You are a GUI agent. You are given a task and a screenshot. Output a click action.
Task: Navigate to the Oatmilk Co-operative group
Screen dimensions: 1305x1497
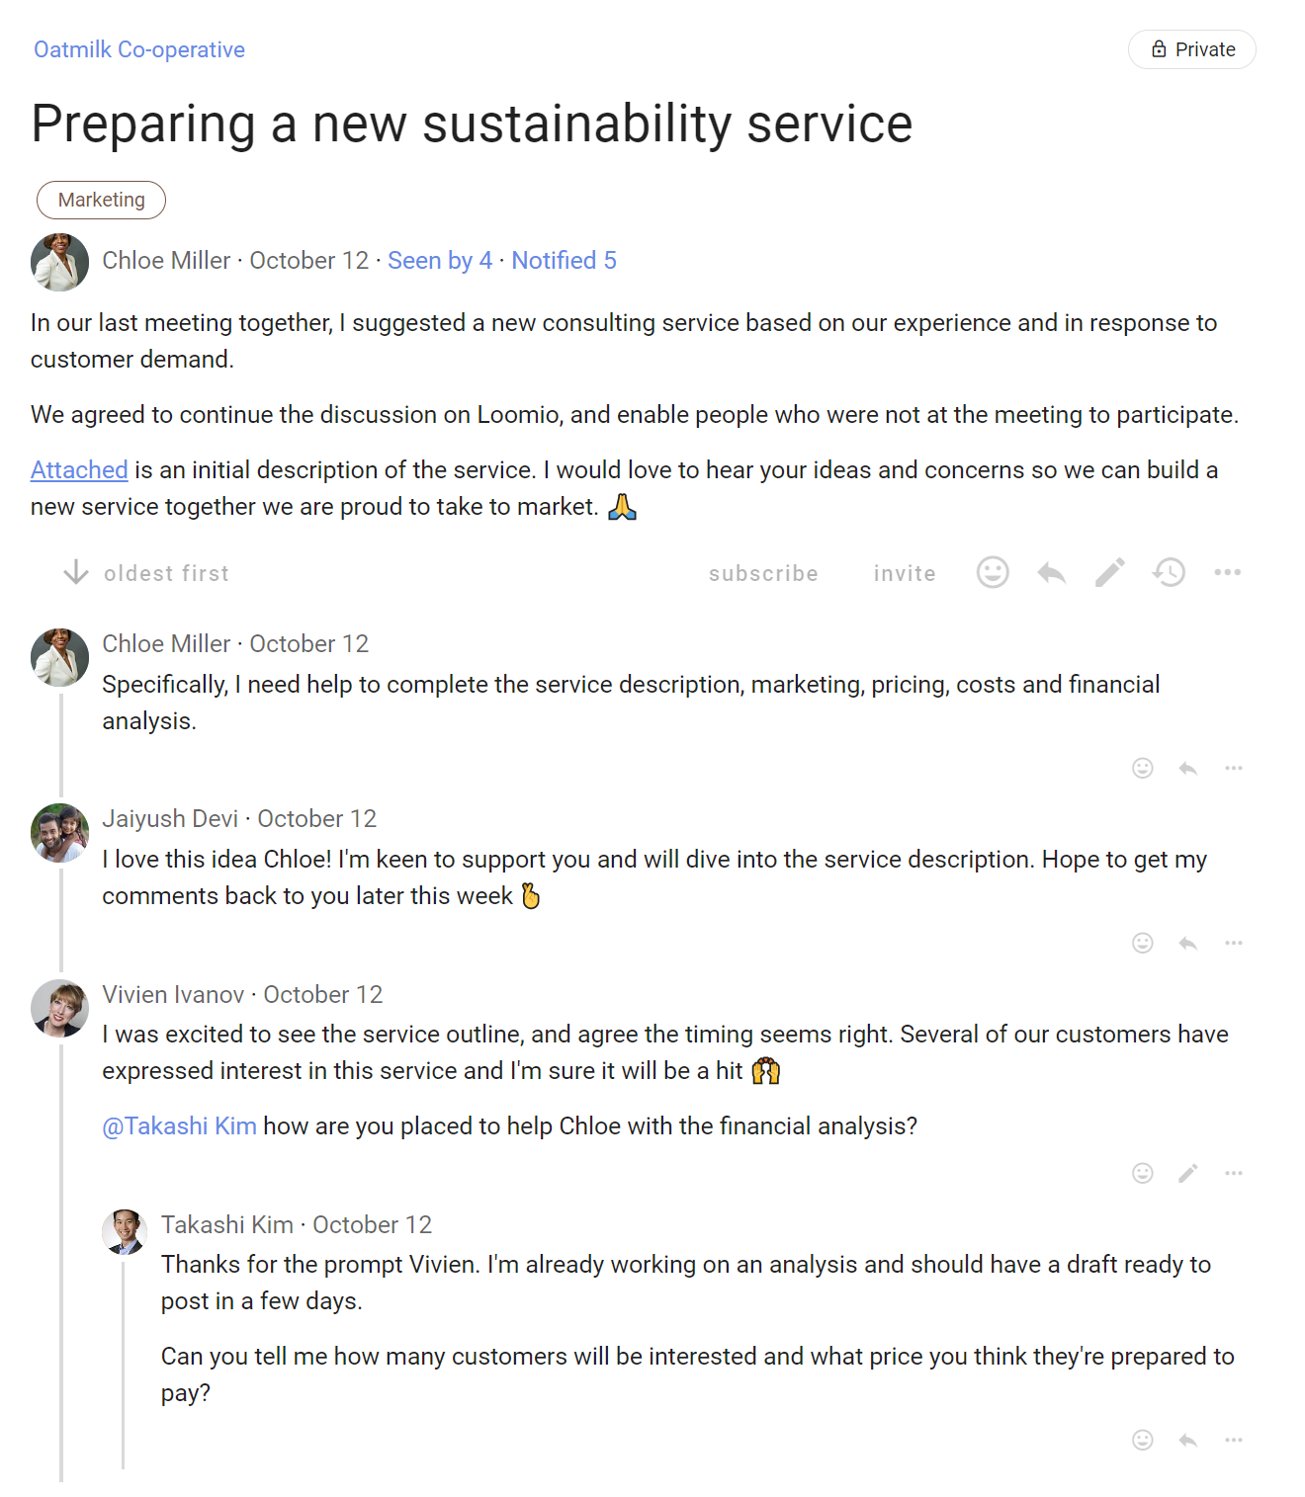pos(138,48)
